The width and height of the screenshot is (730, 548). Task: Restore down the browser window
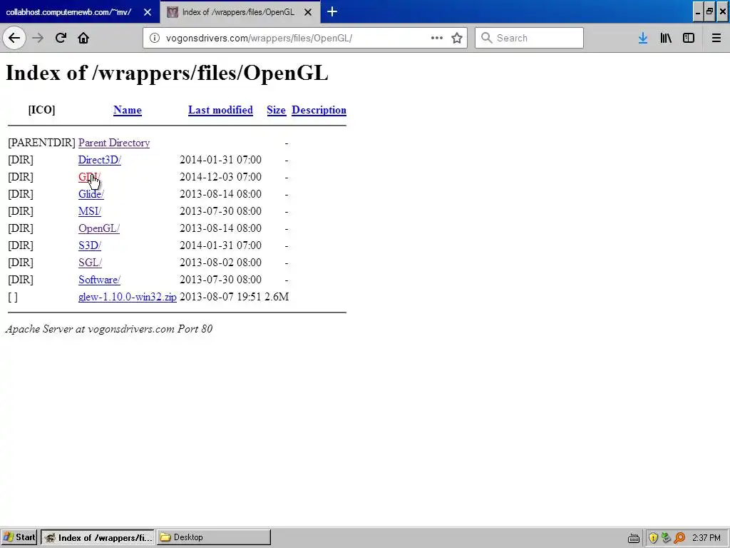pyautogui.click(x=709, y=11)
